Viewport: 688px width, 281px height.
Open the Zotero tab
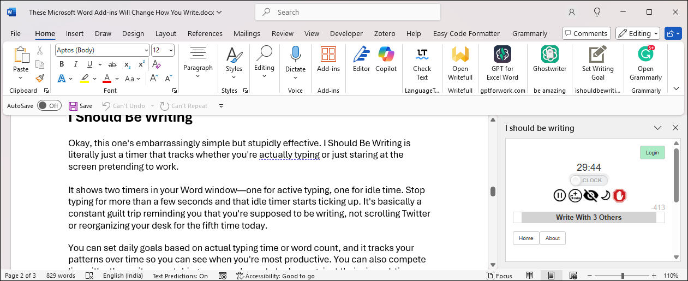coord(385,33)
